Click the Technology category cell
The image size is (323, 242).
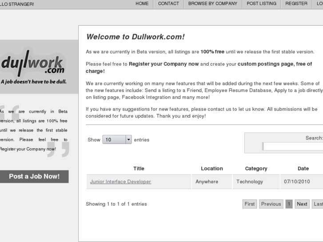tap(256, 182)
